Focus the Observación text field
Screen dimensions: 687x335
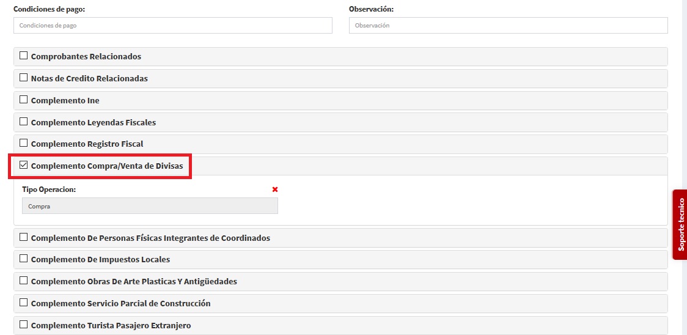(508, 26)
